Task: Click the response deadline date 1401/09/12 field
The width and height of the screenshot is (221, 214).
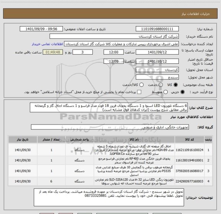Action: coord(157,52)
